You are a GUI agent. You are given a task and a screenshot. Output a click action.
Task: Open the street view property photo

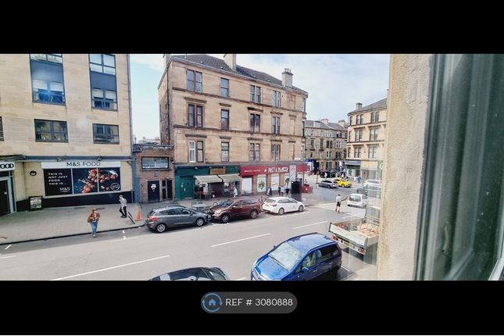coord(252,167)
